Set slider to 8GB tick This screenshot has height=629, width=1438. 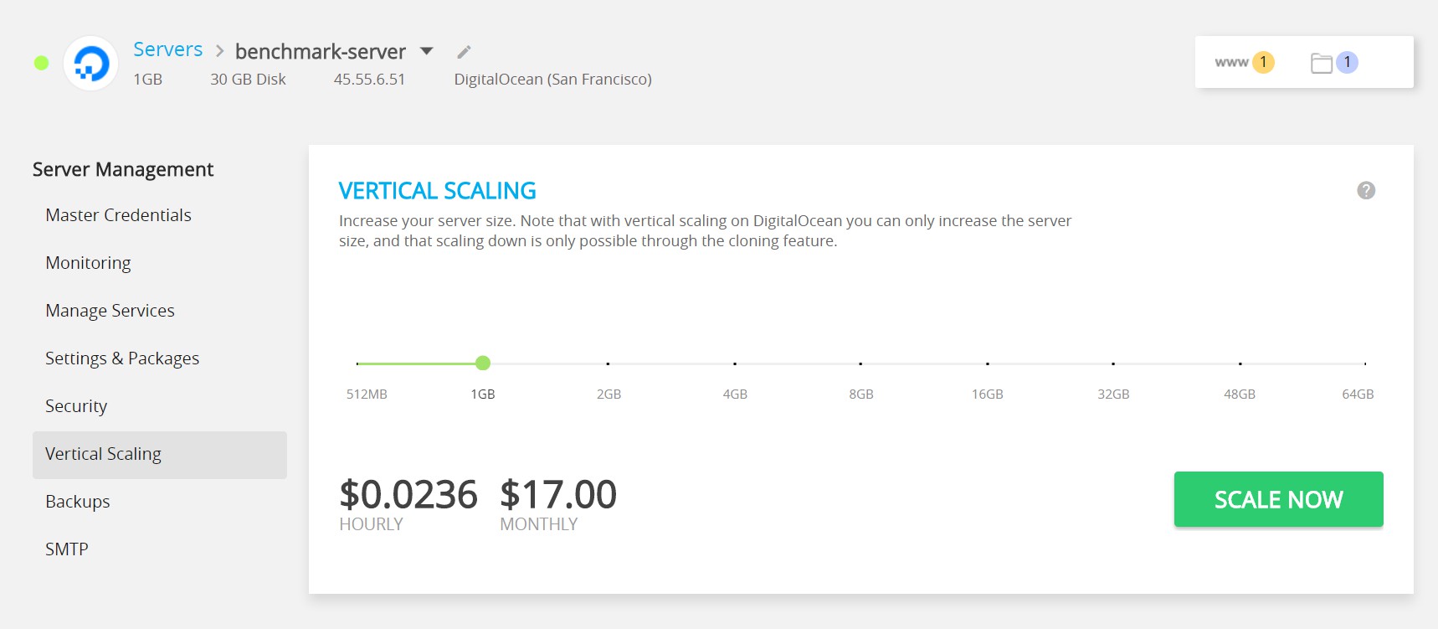coord(860,363)
